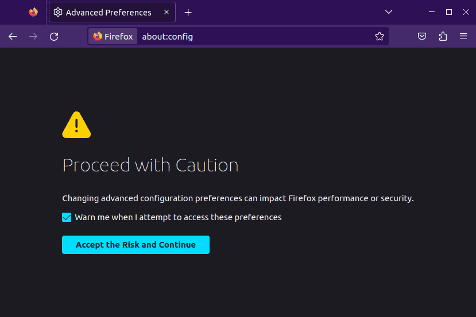Open the Save to Pocket button
Viewport: 476px width, 317px height.
point(422,36)
